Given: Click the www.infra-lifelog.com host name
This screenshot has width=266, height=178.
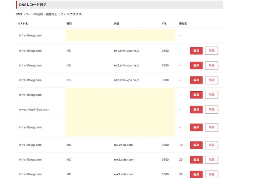Looking at the screenshot, I should click(34, 110).
